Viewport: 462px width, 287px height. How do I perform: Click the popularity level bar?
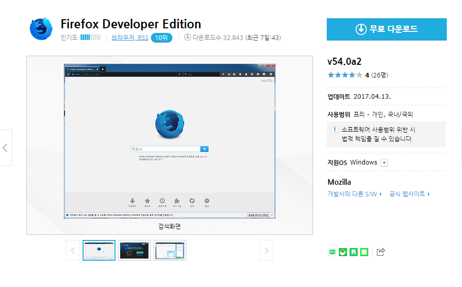[x=91, y=37]
